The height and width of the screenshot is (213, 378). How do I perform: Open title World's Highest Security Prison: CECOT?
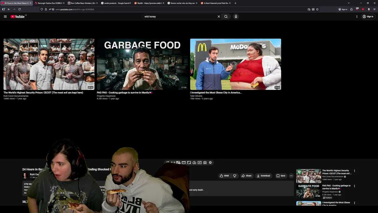pyautogui.click(x=43, y=93)
